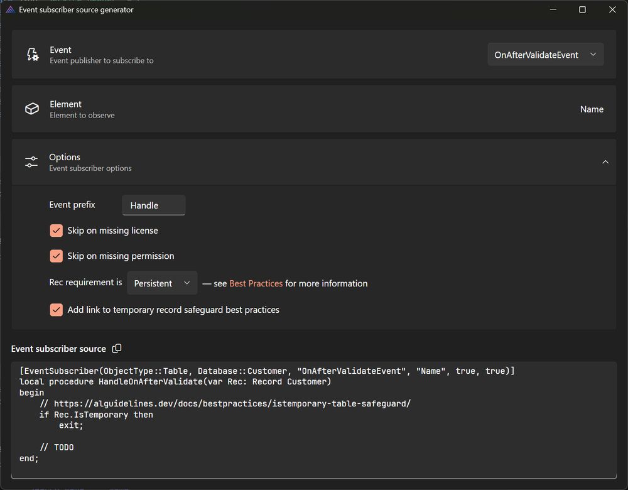
Task: Toggle Skip on missing permission checkbox
Action: point(56,256)
